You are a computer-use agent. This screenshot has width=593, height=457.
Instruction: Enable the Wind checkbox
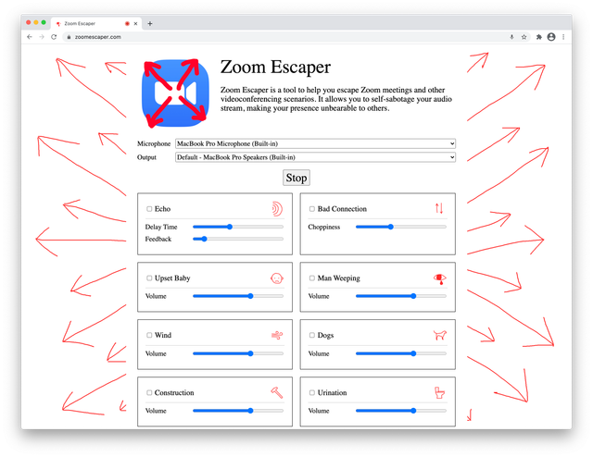149,335
